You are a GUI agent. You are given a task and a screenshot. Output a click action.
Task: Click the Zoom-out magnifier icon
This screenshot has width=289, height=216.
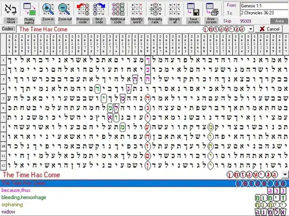[64, 10]
